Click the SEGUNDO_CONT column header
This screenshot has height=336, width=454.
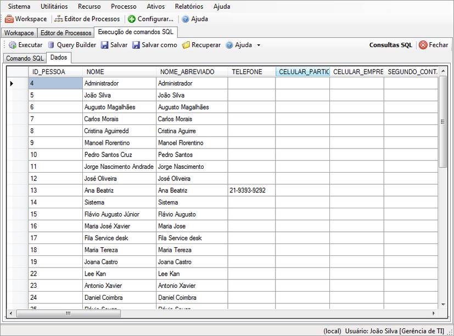coord(411,72)
